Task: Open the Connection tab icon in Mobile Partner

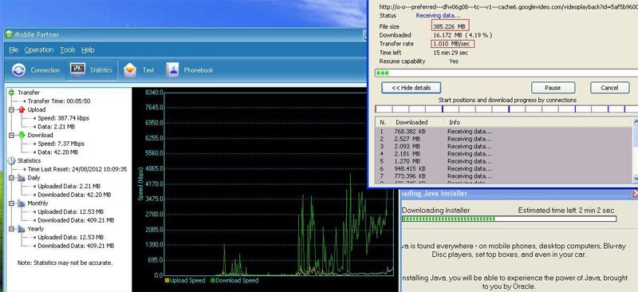Action: coord(18,70)
